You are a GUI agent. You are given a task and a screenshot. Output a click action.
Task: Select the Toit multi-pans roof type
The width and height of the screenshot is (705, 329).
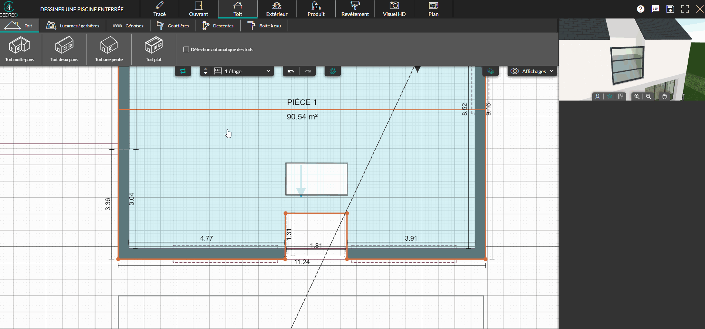pyautogui.click(x=20, y=49)
